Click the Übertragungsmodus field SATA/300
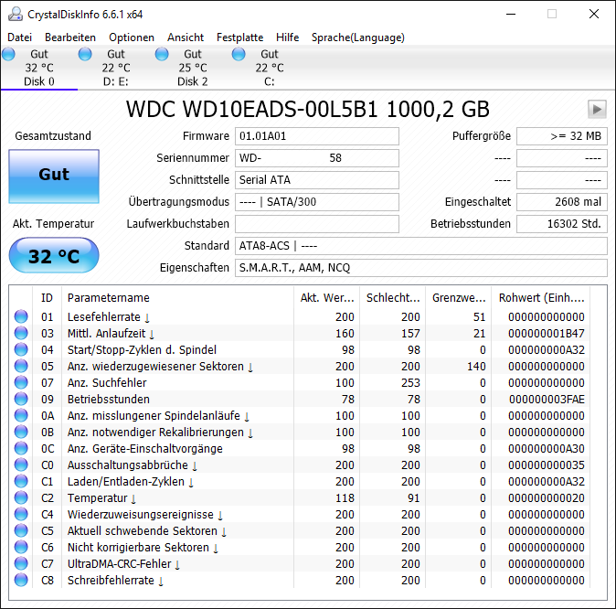616x609 pixels. point(317,202)
